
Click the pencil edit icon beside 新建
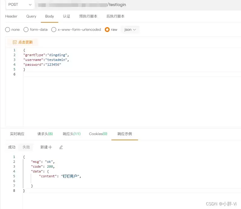click(61, 147)
